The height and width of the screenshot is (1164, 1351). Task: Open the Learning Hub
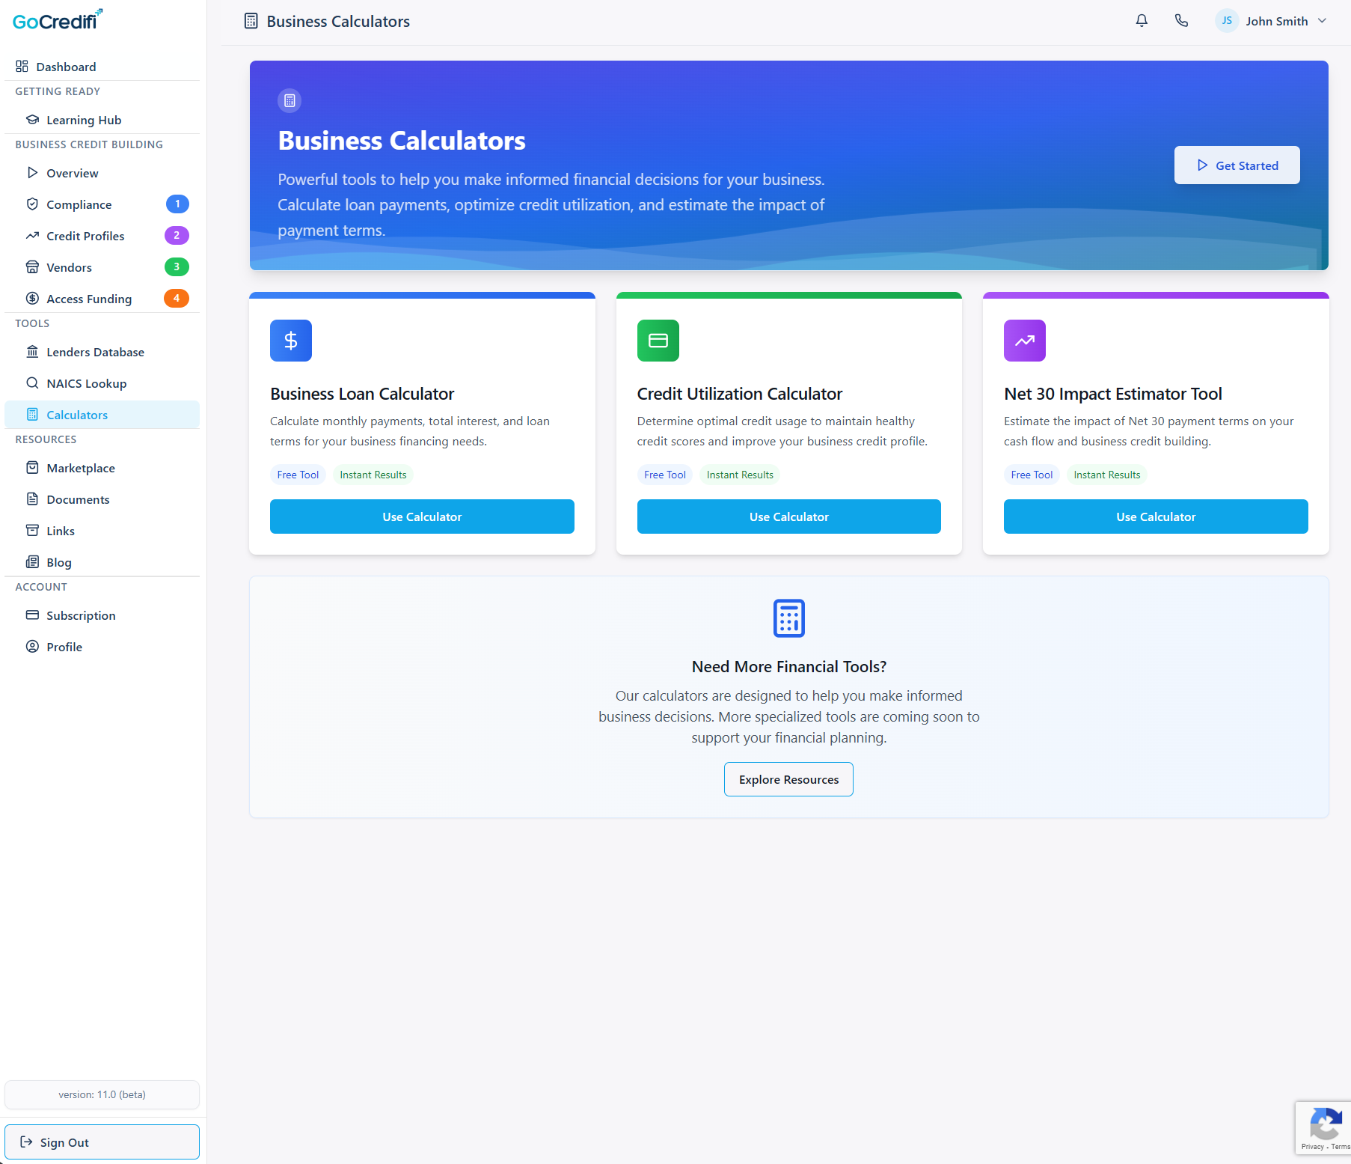(83, 119)
